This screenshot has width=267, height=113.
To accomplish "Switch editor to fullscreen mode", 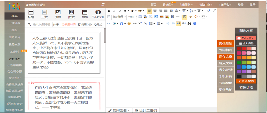I will [x=214, y=11].
